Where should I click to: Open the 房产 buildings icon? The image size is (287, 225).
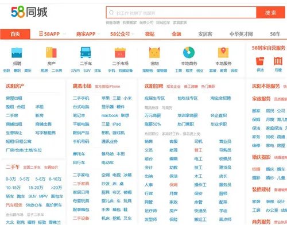(51, 53)
